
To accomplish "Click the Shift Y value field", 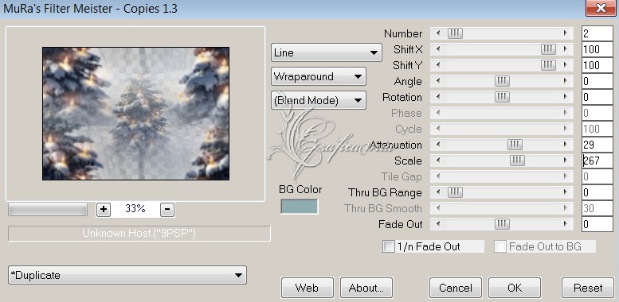I will click(597, 65).
